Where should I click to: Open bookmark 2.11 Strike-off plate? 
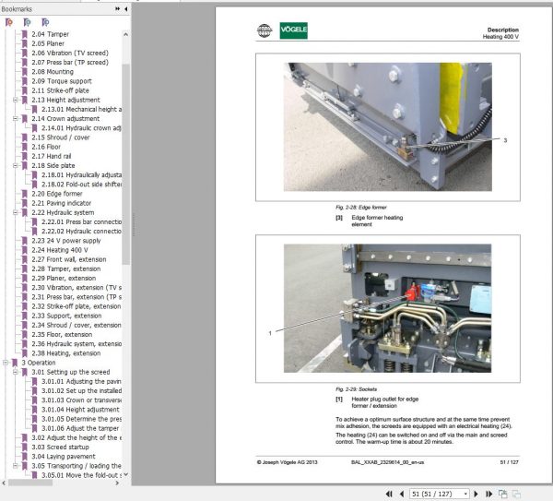click(60, 90)
